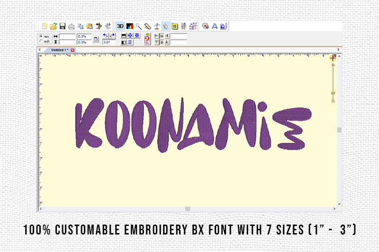Select the ruler measure tool
Image resolution: width=379 pixels, height=252 pixels.
click(147, 26)
